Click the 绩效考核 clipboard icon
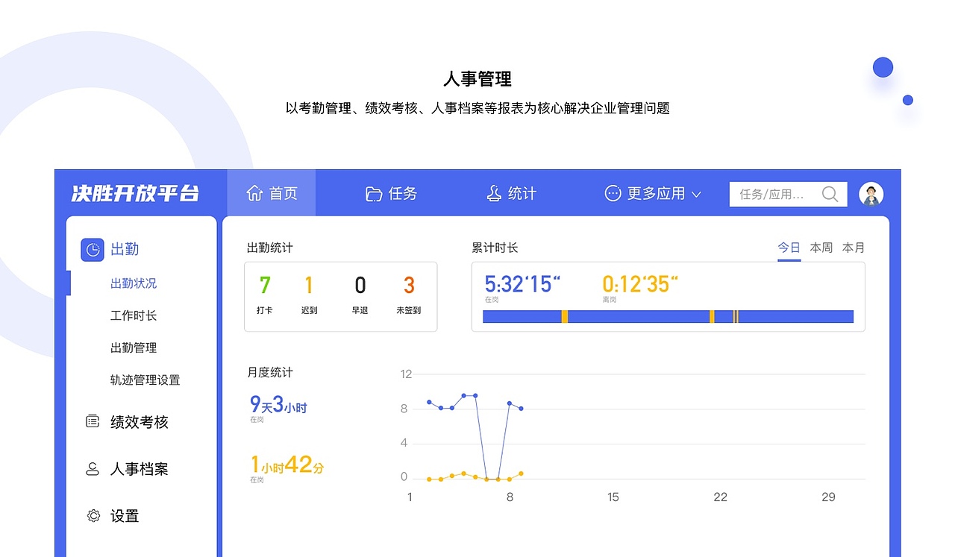 92,421
